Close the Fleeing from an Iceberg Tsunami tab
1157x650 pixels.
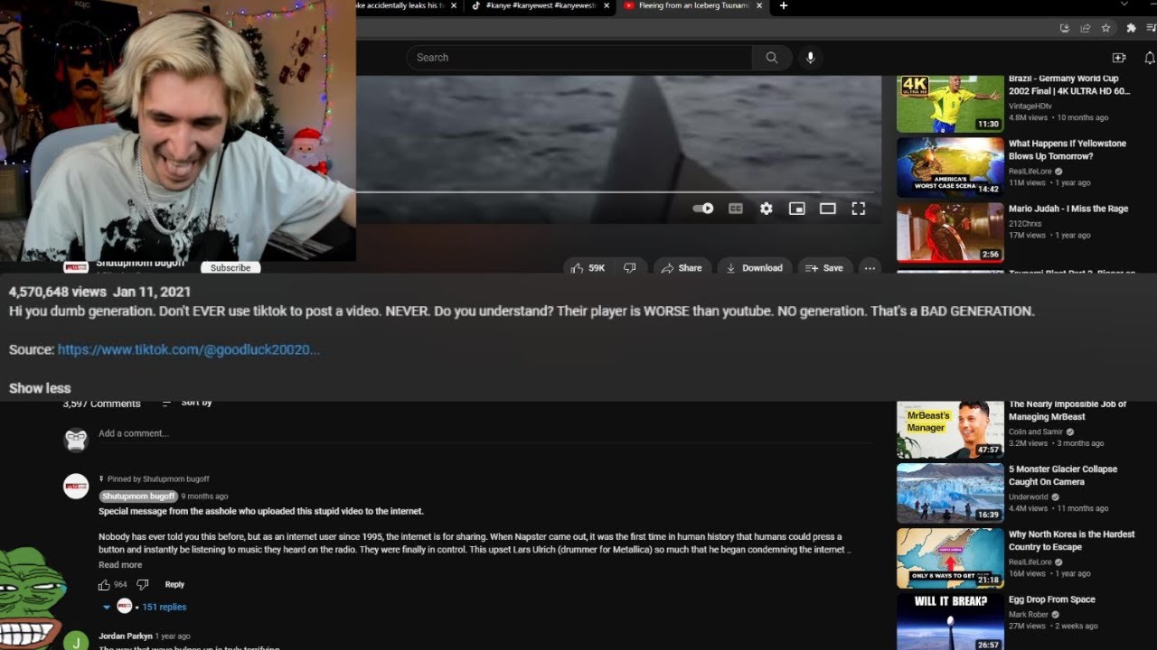click(x=760, y=5)
